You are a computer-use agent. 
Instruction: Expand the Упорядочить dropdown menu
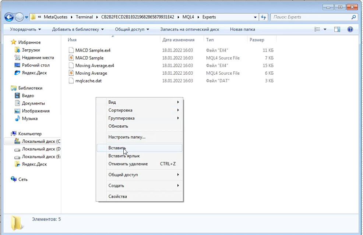pos(25,29)
